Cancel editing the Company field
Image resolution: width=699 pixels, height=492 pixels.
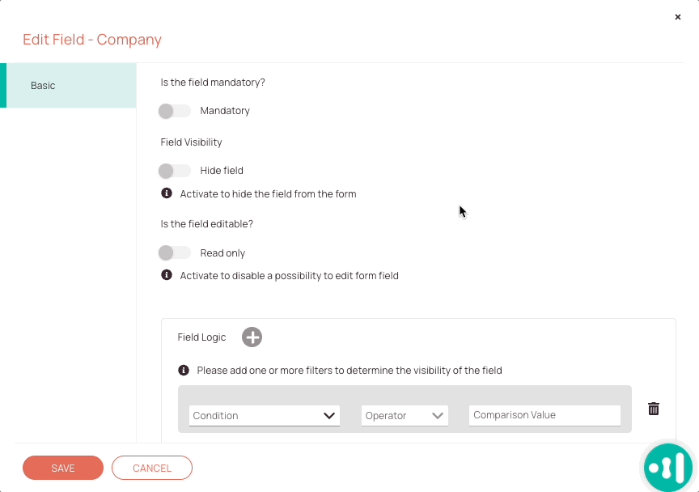pos(152,468)
